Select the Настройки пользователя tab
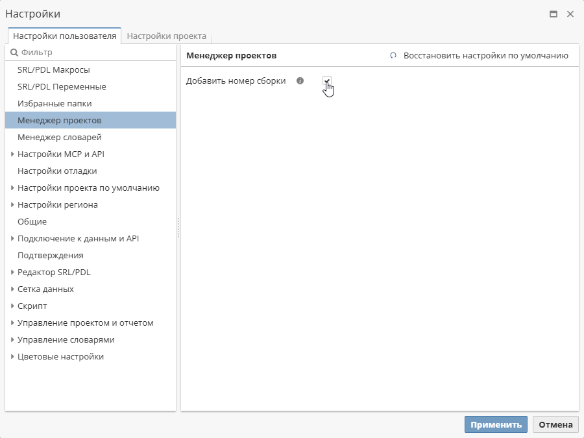The height and width of the screenshot is (438, 584). click(64, 36)
